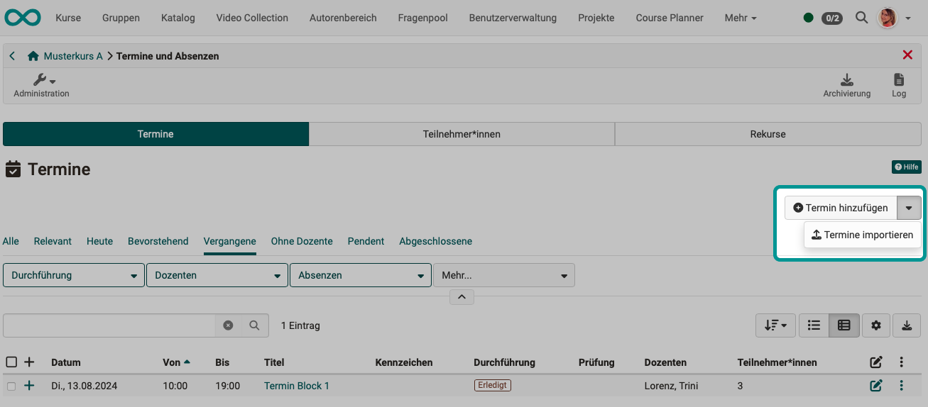Tick the select-all checkbox in table header

click(x=11, y=362)
